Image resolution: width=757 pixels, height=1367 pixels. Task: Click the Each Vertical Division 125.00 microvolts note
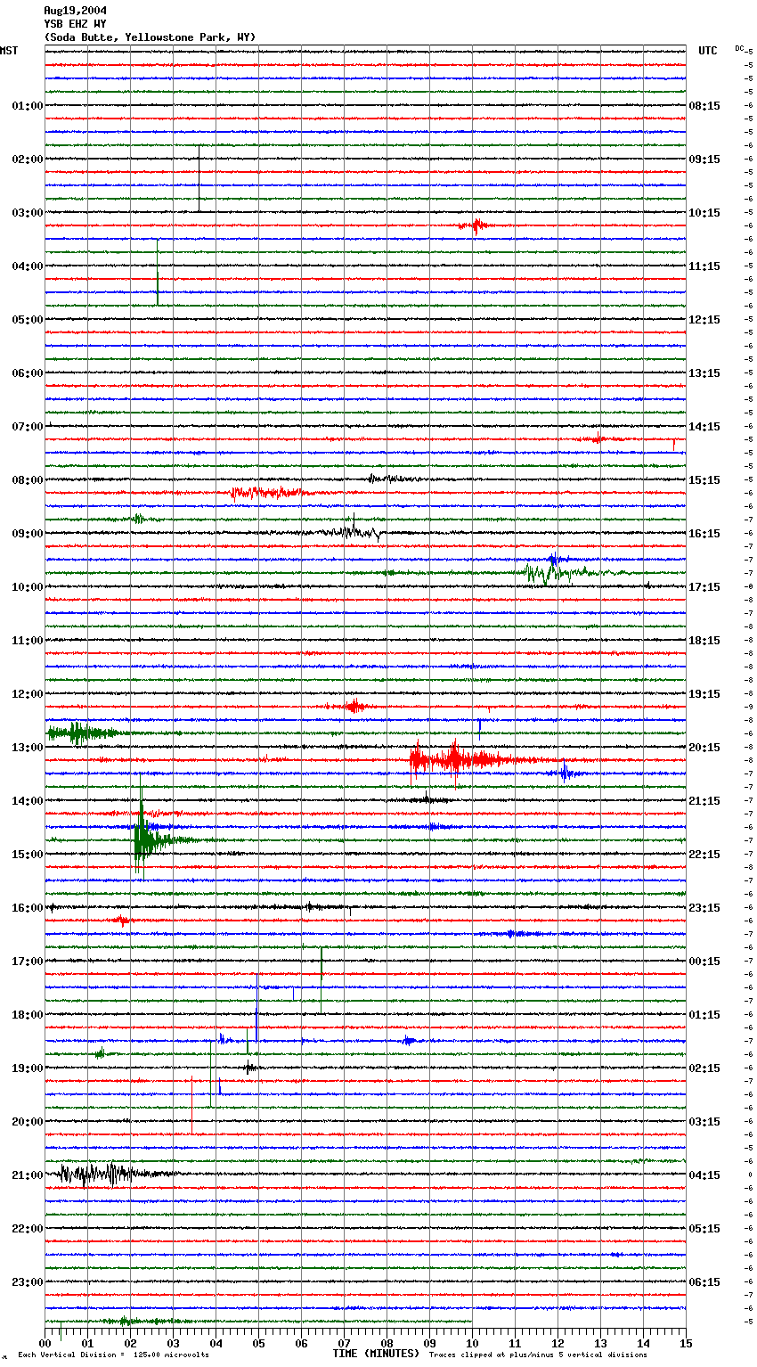pos(113,1355)
